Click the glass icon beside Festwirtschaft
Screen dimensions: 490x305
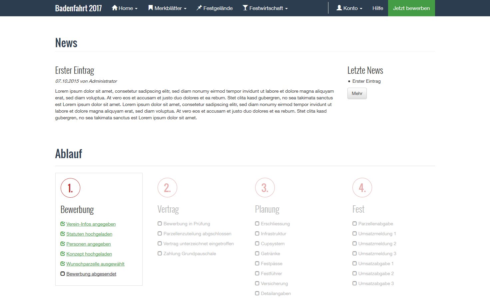[x=245, y=8]
